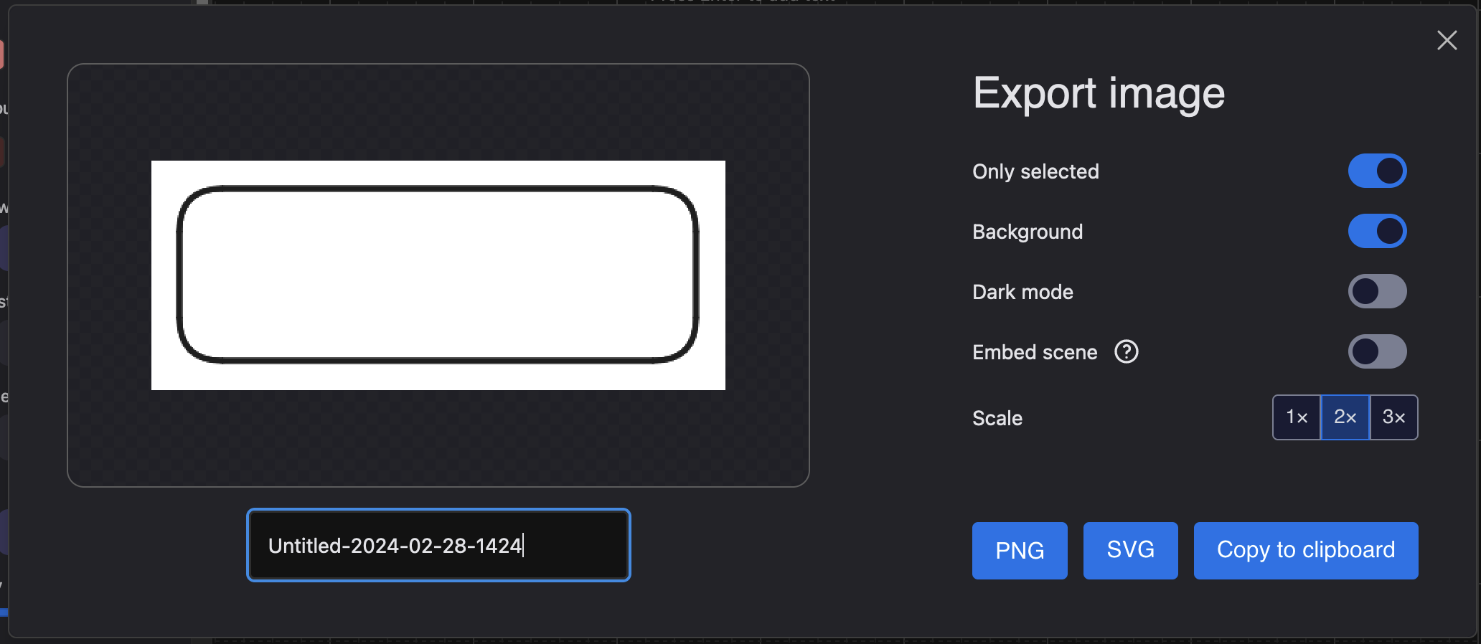The width and height of the screenshot is (1481, 644).
Task: Export the image as SVG
Action: pos(1130,550)
